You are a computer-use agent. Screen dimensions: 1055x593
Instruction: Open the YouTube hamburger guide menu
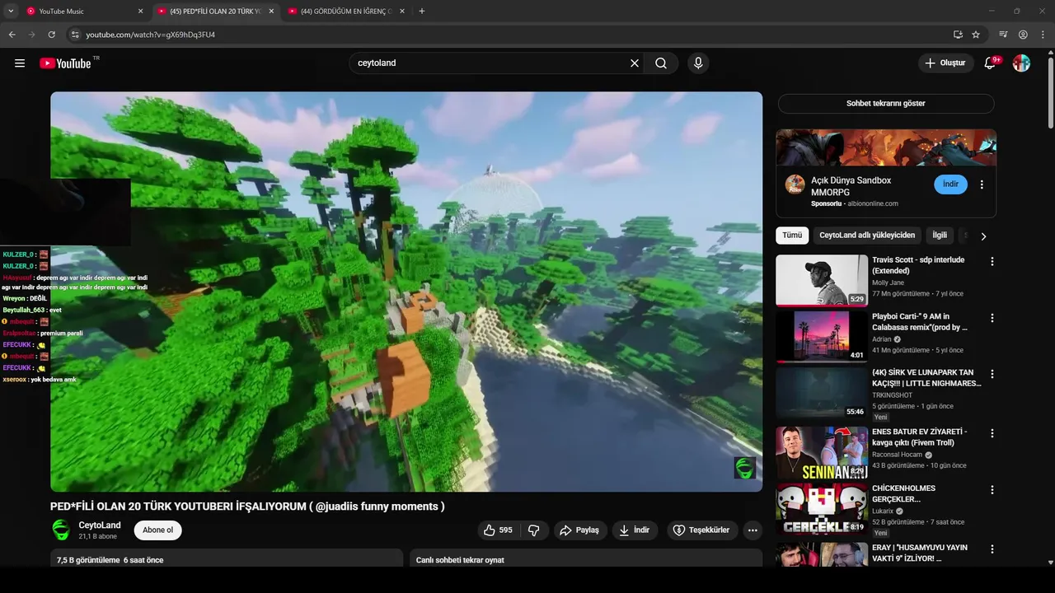(20, 63)
